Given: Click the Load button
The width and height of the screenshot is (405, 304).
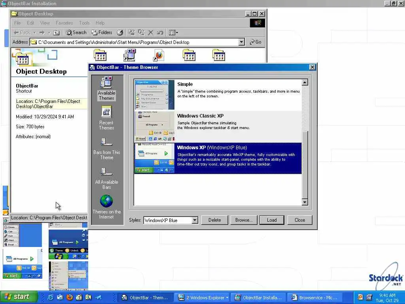Looking at the screenshot, I should 272,220.
